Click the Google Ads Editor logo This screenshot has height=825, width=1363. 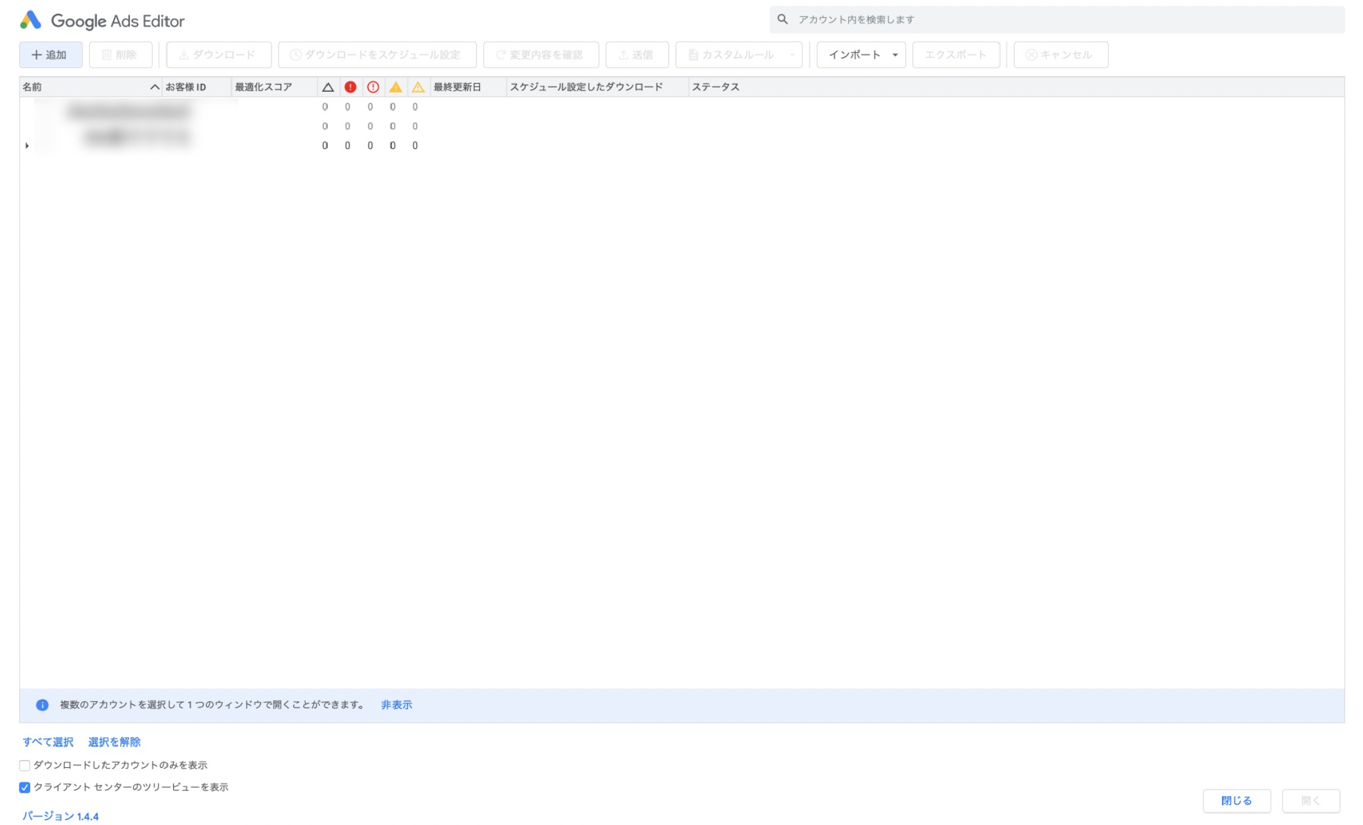pyautogui.click(x=31, y=20)
